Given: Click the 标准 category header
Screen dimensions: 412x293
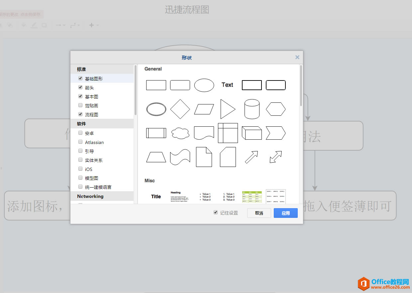Looking at the screenshot, I should pyautogui.click(x=102, y=69).
